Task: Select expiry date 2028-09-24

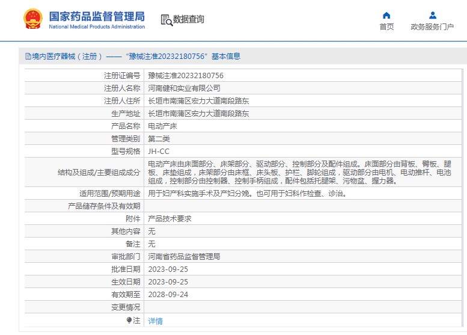Action: pyautogui.click(x=168, y=295)
